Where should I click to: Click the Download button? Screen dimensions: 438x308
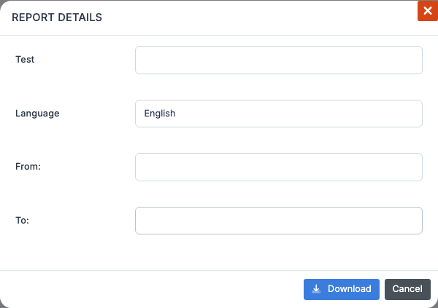click(342, 289)
